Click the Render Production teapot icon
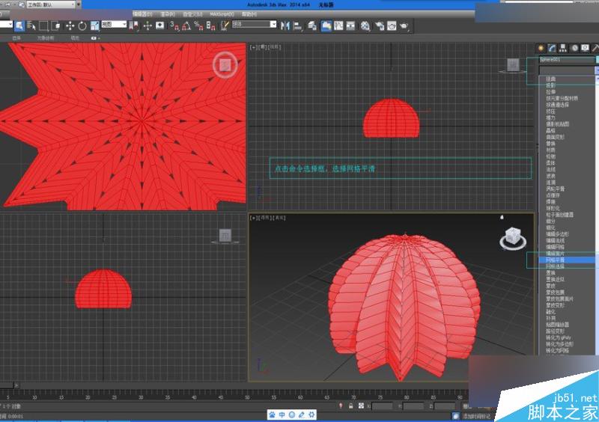The width and height of the screenshot is (599, 422). point(404,26)
